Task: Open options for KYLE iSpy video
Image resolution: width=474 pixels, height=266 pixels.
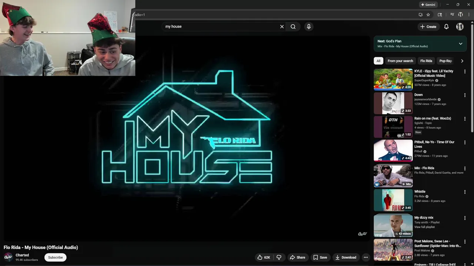Action: 465,71
